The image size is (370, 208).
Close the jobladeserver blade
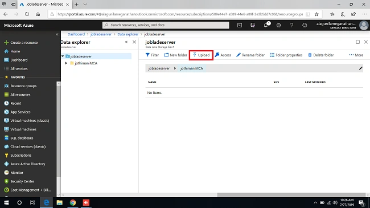pyautogui.click(x=366, y=42)
